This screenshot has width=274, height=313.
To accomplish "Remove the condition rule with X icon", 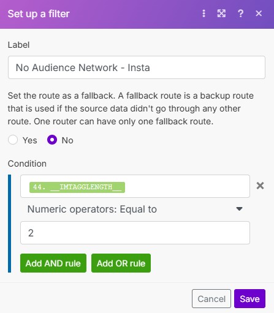I will (260, 186).
